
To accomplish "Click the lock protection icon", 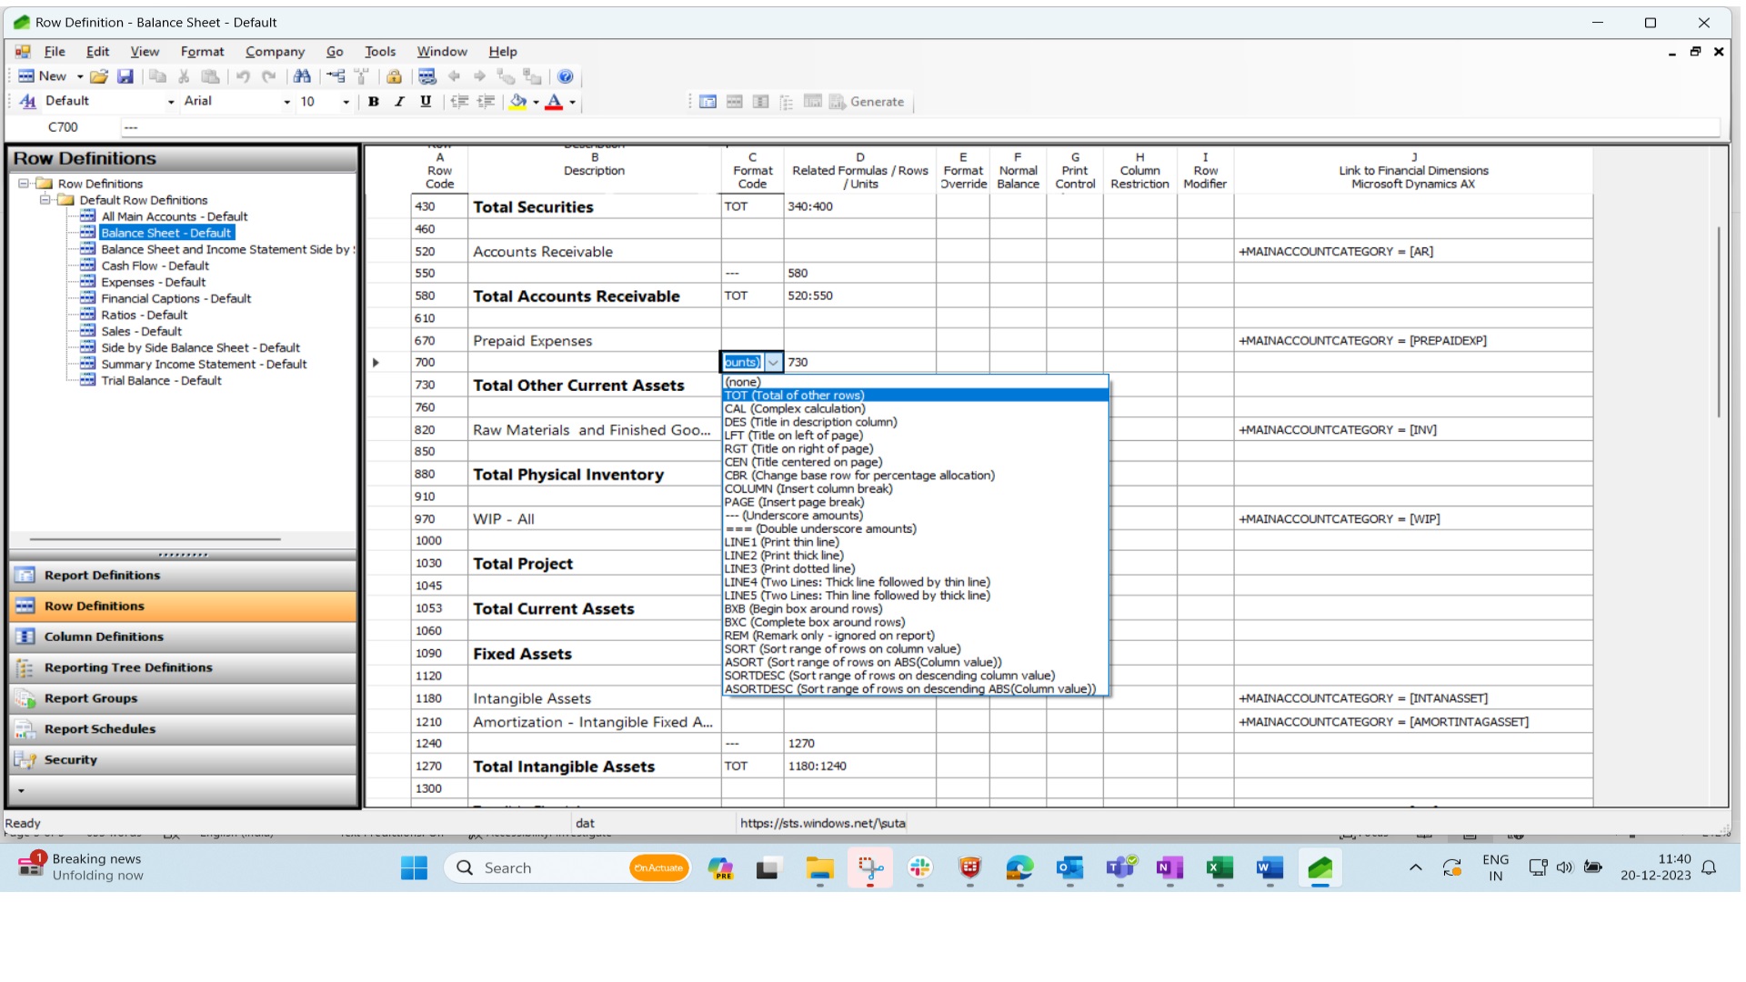I will [x=394, y=76].
